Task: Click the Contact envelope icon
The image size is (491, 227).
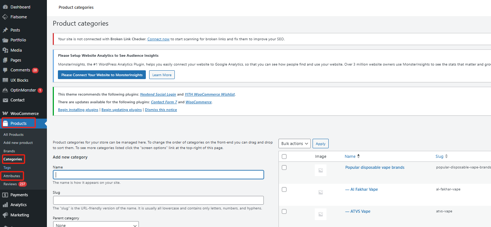Action: pyautogui.click(x=5, y=100)
